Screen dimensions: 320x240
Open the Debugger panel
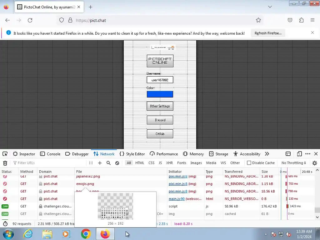tap(77, 154)
